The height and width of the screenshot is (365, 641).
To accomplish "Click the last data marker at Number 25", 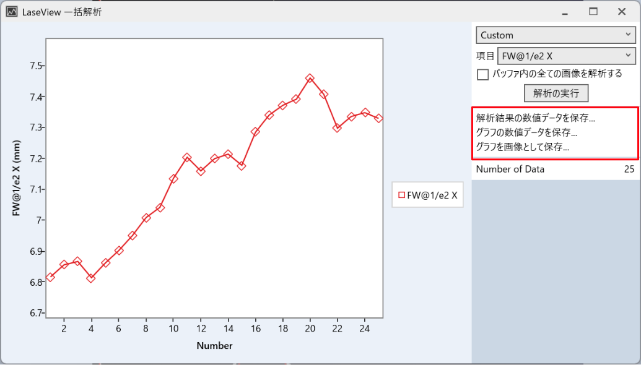I will coord(378,118).
